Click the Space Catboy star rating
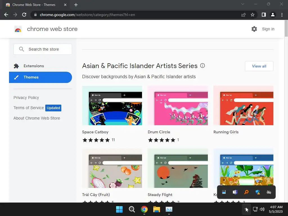The image size is (288, 216). click(x=96, y=140)
